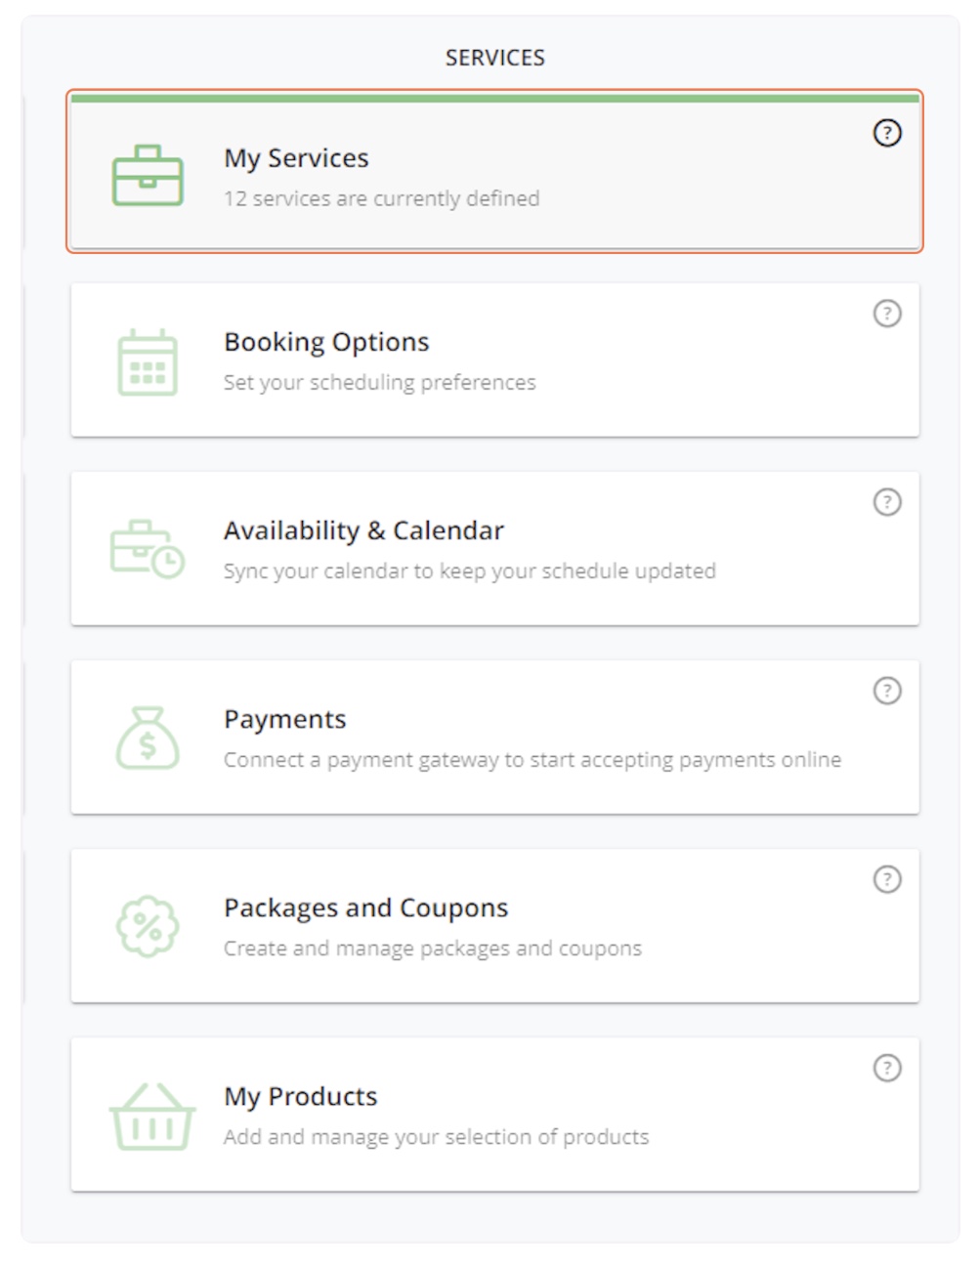Click the calendar icon for Booking Options
Image resolution: width=979 pixels, height=1266 pixels.
pyautogui.click(x=148, y=362)
